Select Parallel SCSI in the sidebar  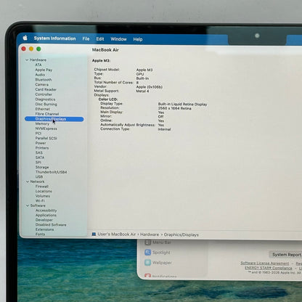click(x=46, y=138)
